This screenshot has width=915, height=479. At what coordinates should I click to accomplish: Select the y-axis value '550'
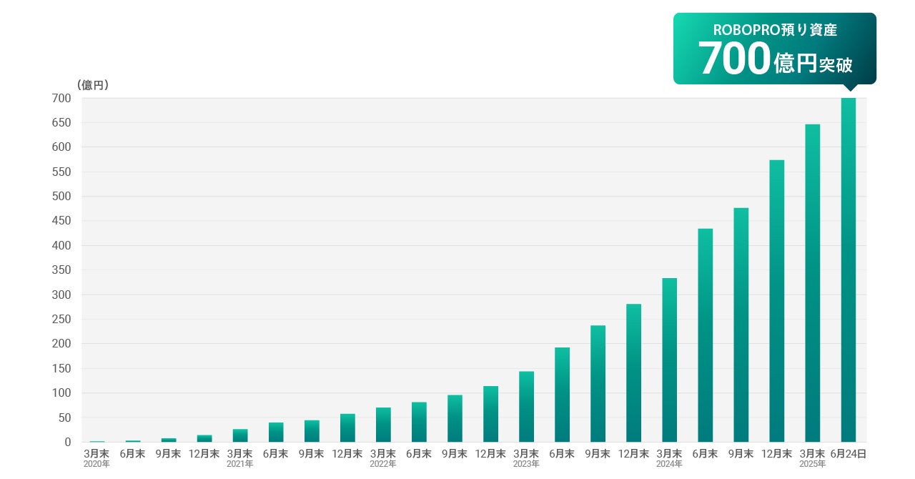point(62,172)
